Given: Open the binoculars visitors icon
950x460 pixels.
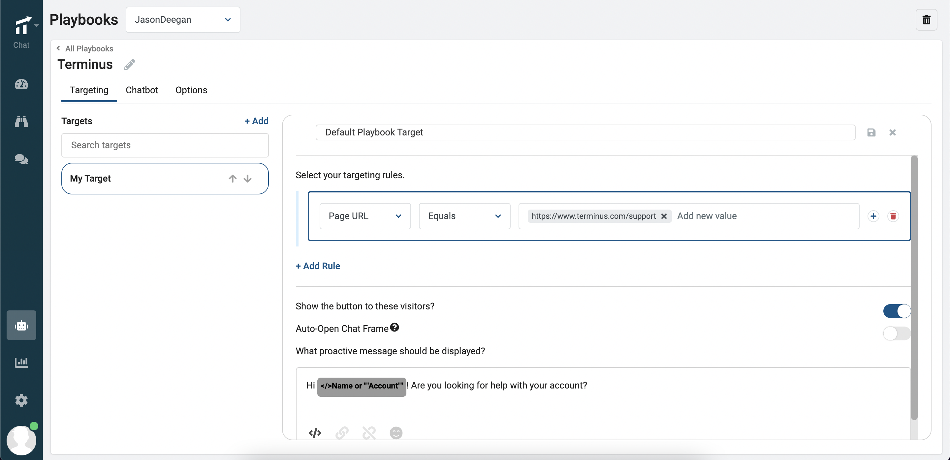Looking at the screenshot, I should point(21,122).
